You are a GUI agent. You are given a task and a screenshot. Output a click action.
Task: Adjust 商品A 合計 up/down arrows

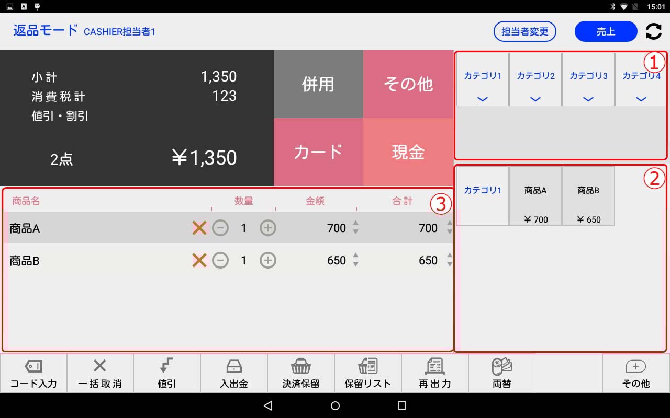point(449,228)
